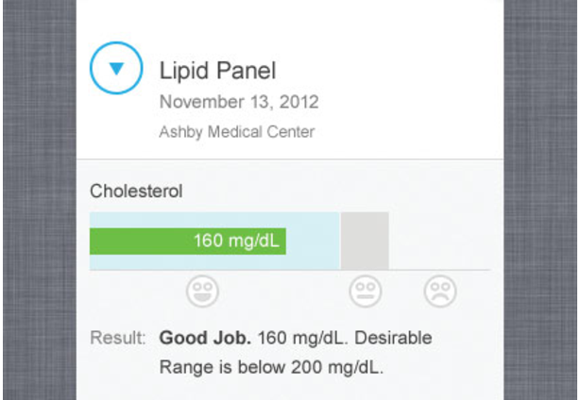The width and height of the screenshot is (581, 400).
Task: Click 'Range is below 200 mg/dL' text
Action: 271,367
